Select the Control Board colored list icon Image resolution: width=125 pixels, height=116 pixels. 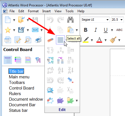pyautogui.click(x=18, y=60)
